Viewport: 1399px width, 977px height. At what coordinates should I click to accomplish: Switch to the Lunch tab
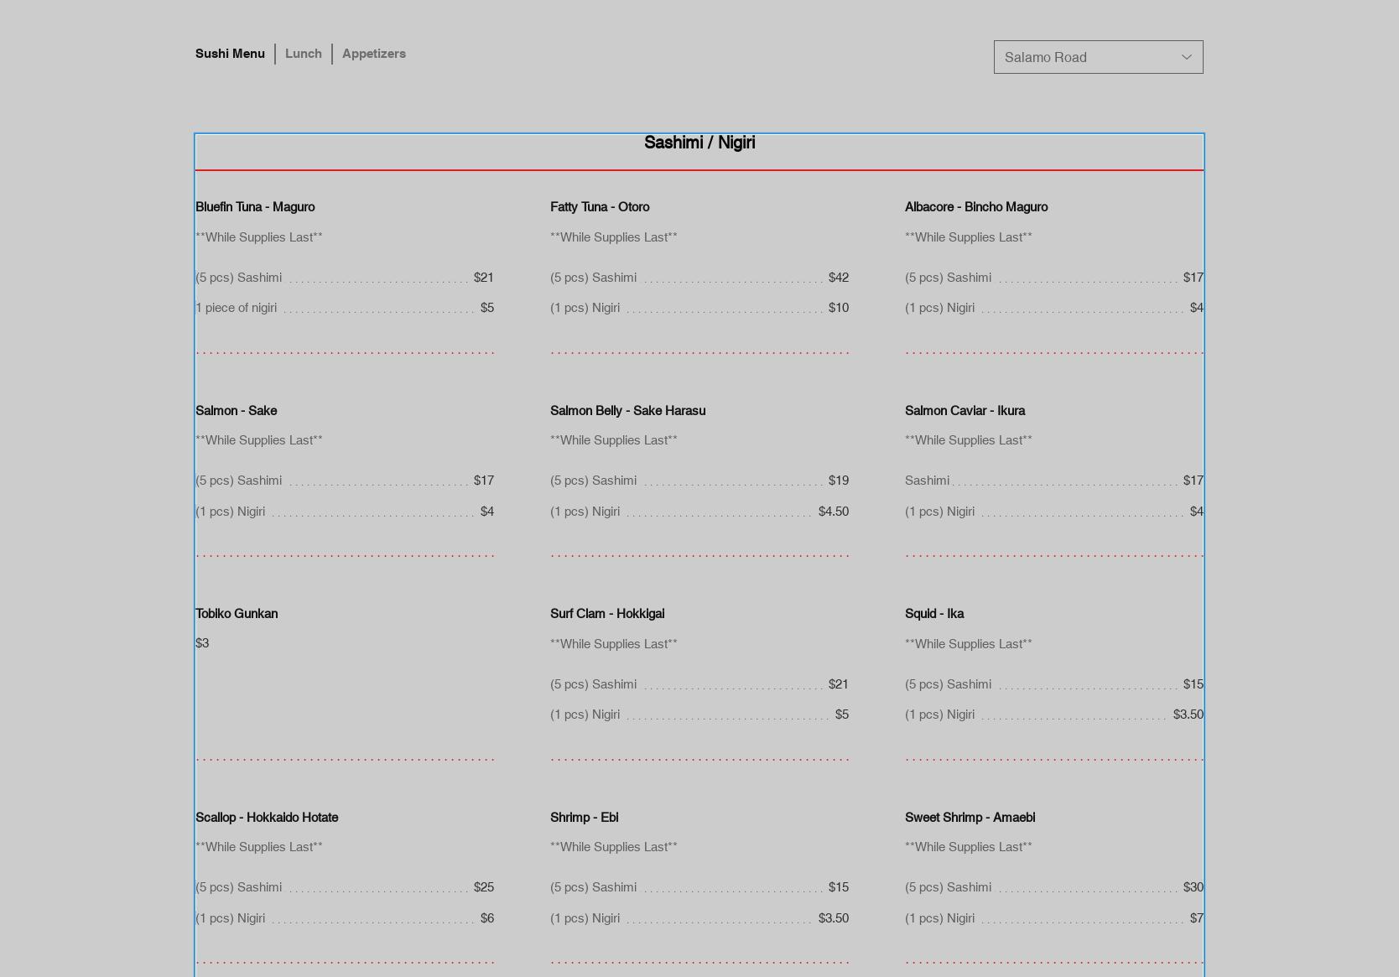tap(303, 54)
